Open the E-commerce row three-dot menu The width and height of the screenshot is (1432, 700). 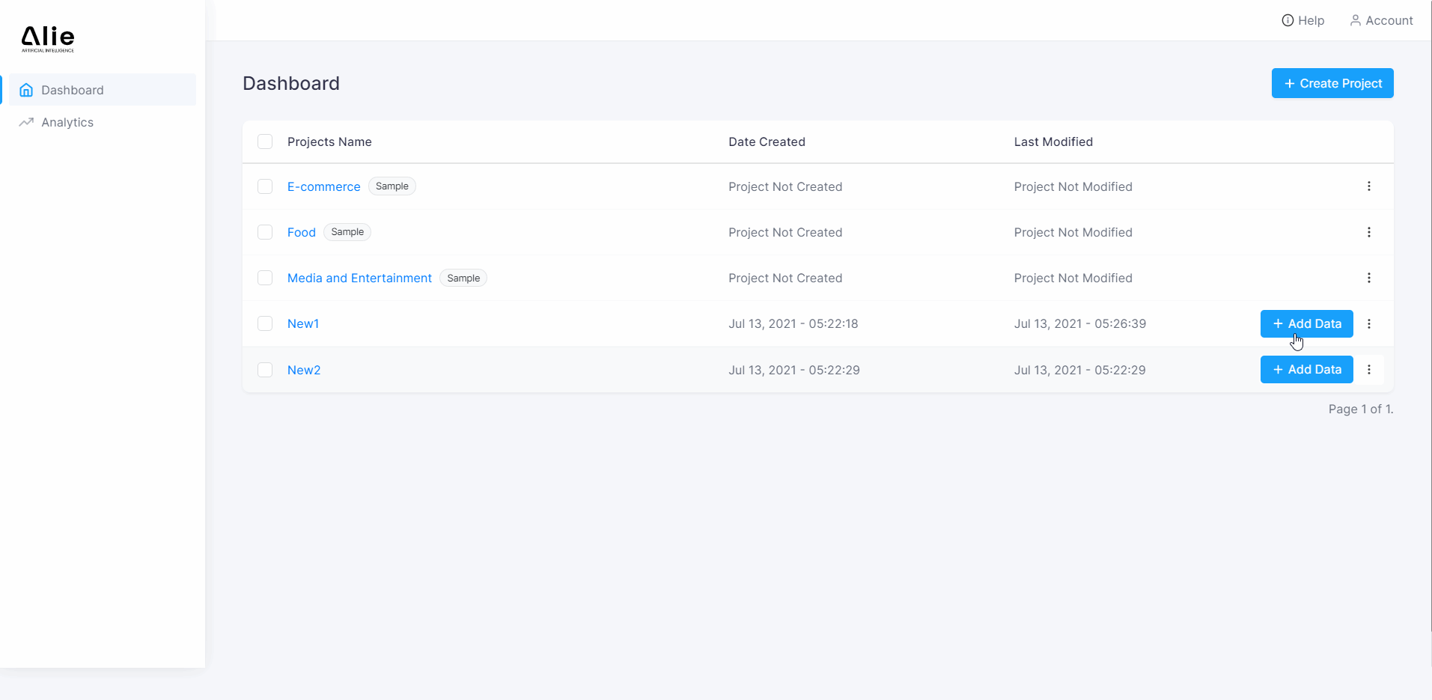(1368, 186)
